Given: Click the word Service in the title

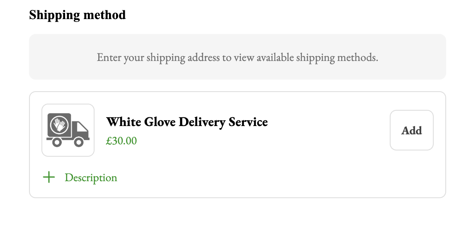Looking at the screenshot, I should [x=248, y=122].
